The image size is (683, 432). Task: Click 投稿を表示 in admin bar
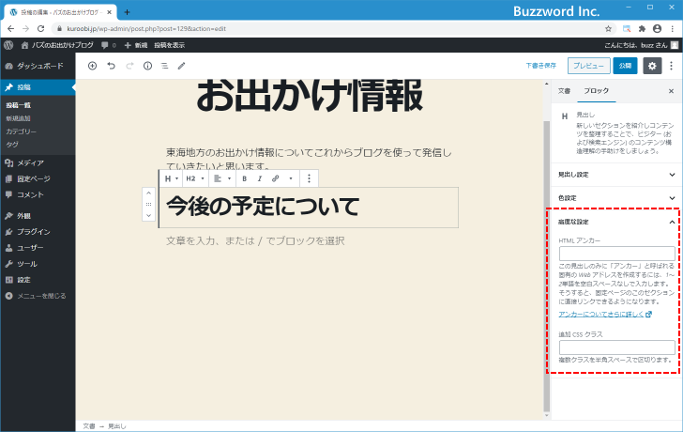(170, 45)
